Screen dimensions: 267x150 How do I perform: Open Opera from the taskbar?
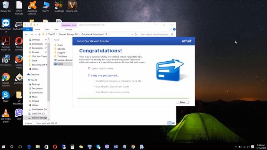tap(55, 147)
